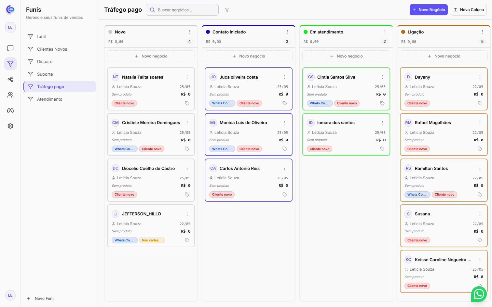Click the Nova Coluna button

(469, 10)
